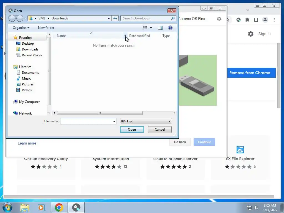
Task: Open the recovery utility settings gear
Action: [219, 19]
